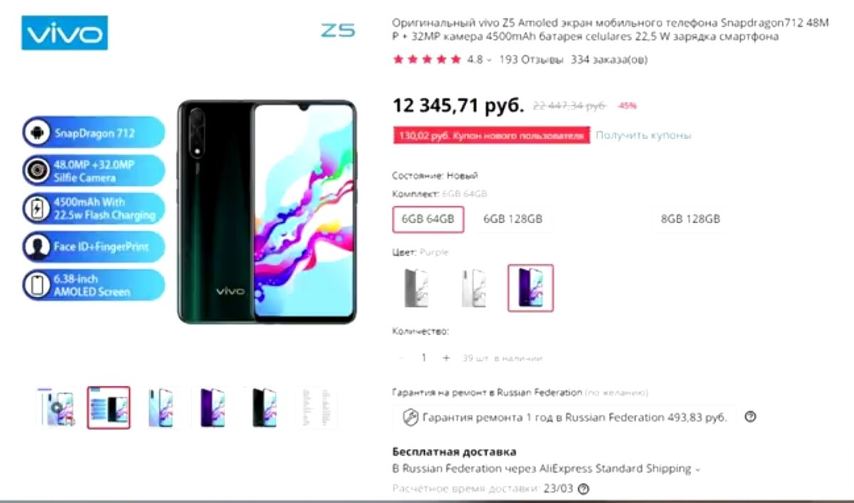Screen dimensions: 854x503
Task: Increase quantity with the plus button
Action: [x=446, y=358]
